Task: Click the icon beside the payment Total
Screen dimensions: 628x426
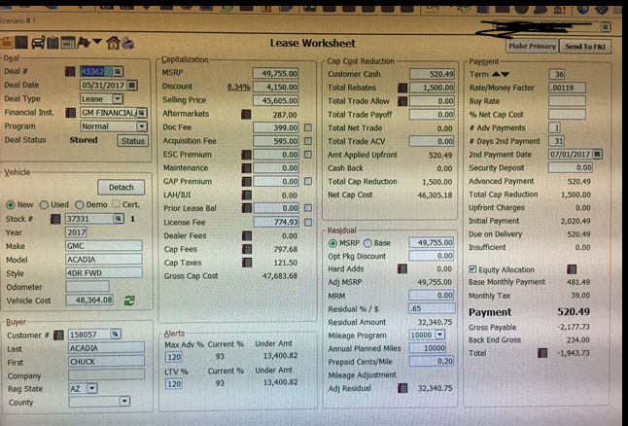Action: 542,353
